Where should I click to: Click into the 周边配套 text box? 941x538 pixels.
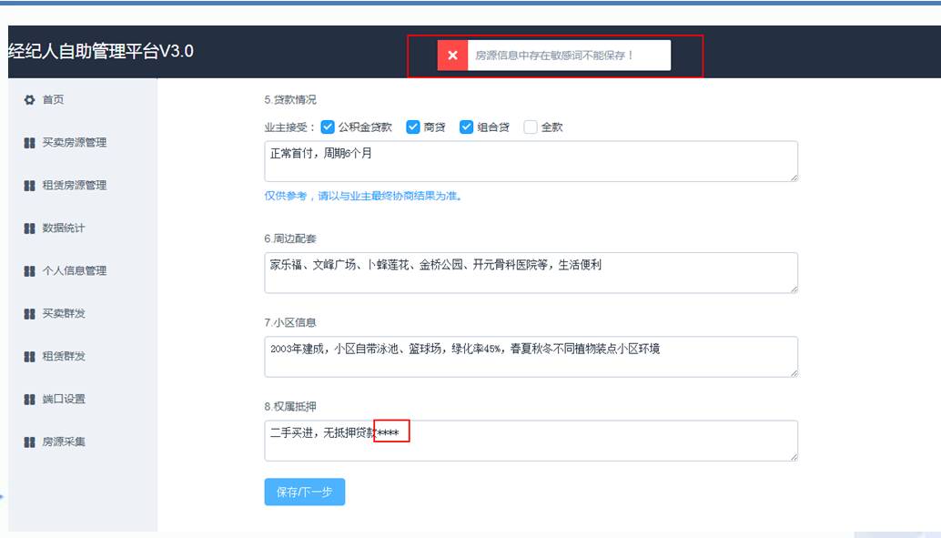click(x=531, y=273)
